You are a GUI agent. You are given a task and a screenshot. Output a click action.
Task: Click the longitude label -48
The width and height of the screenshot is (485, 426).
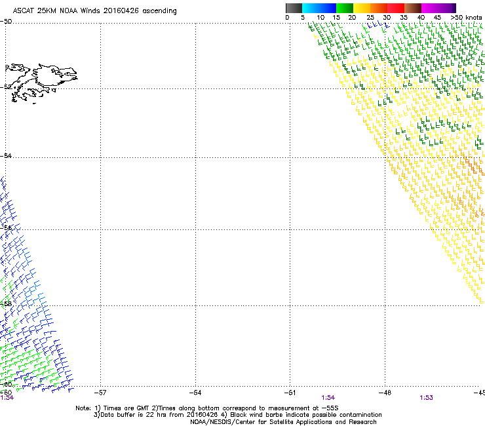point(385,393)
